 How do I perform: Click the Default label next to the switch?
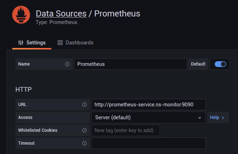[198, 64]
